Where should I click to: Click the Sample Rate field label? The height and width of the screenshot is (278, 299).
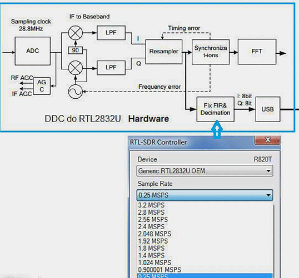point(155,184)
